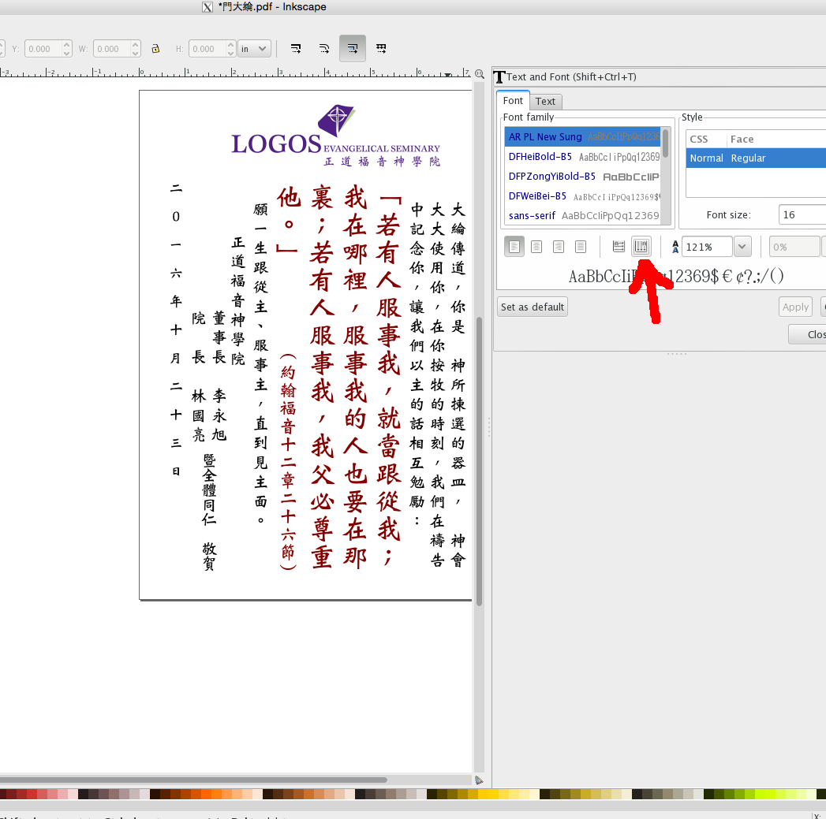Toggle the width/height lock icon

(x=156, y=49)
